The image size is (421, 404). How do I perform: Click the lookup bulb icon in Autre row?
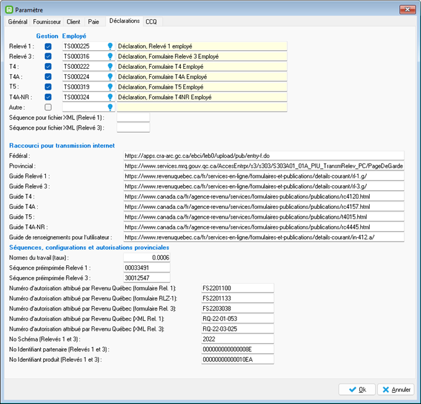[x=110, y=108]
